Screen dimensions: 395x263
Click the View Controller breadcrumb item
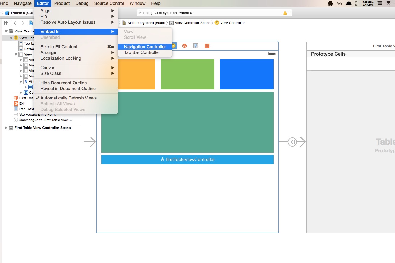click(x=230, y=23)
